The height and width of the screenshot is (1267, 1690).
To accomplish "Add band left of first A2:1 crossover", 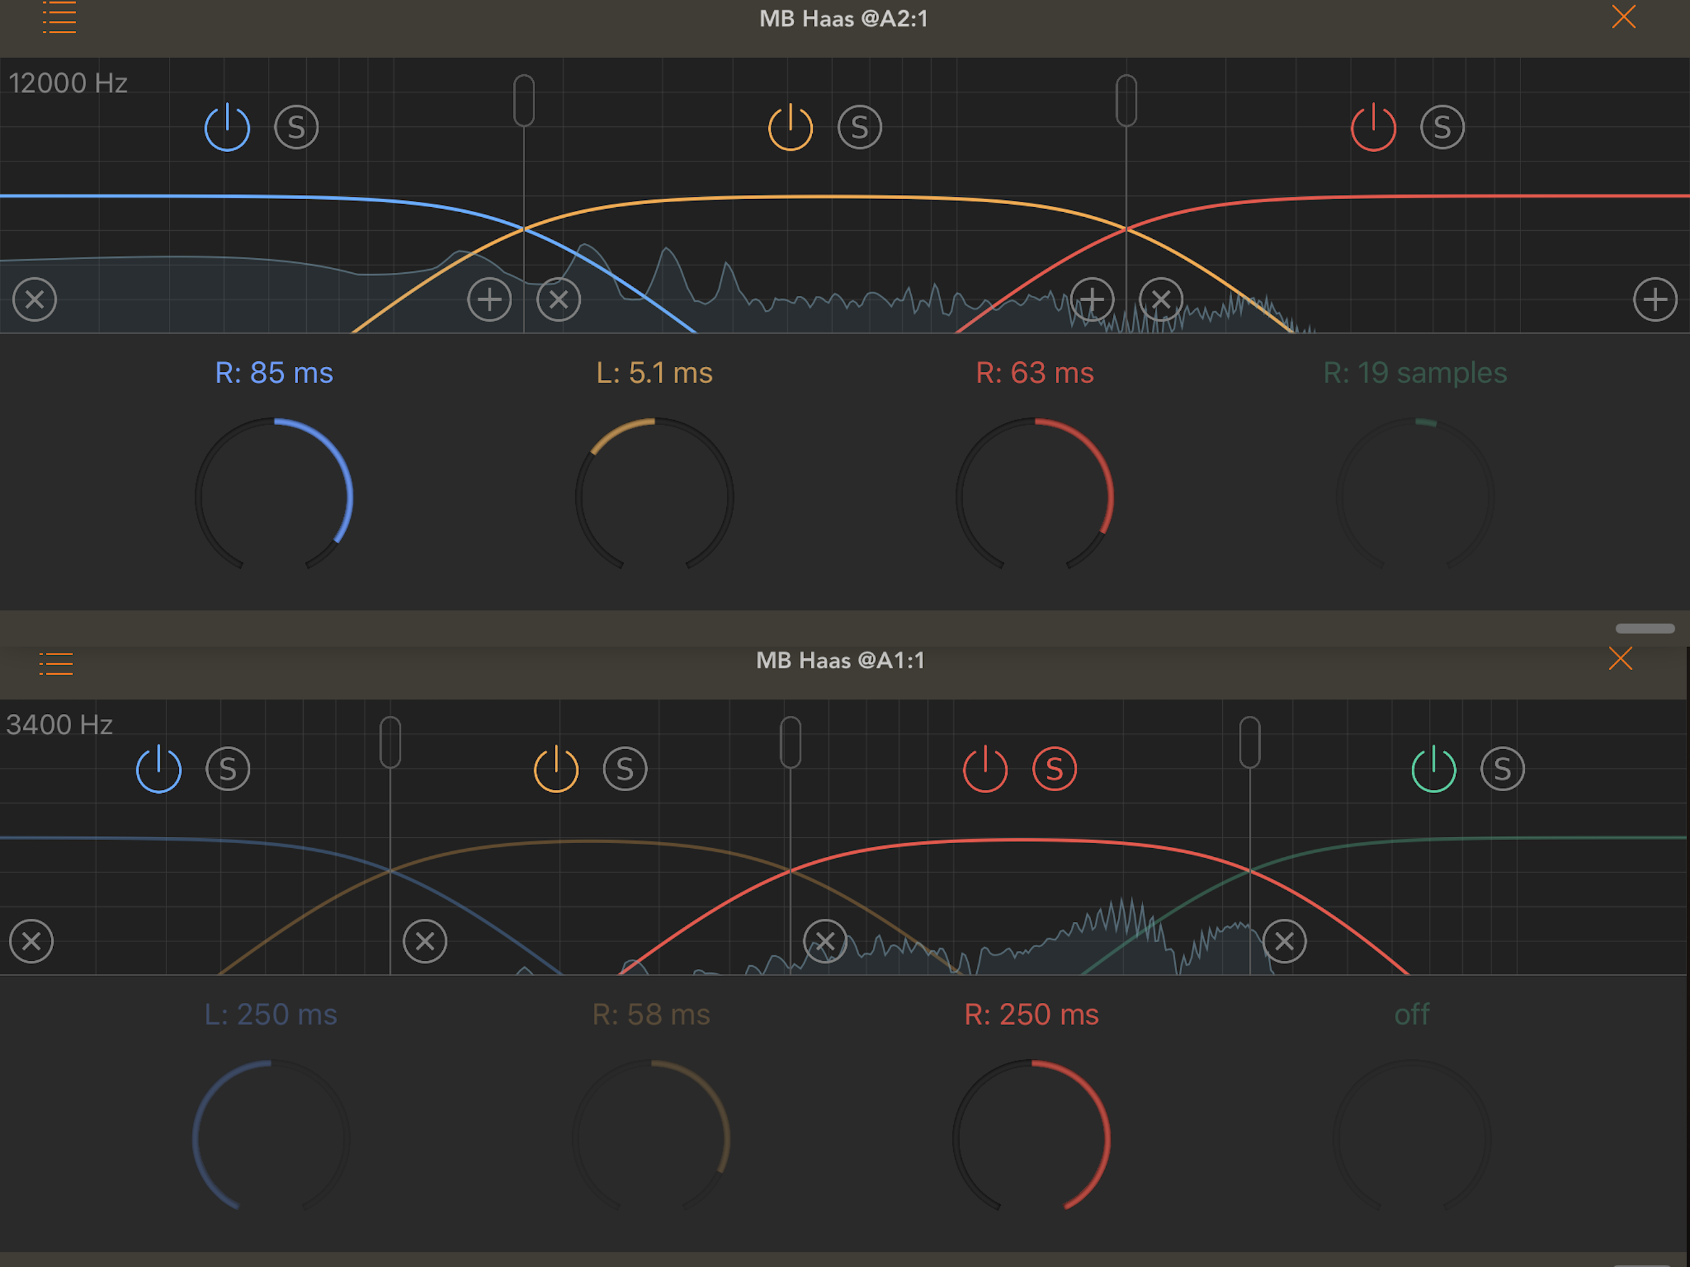I will (x=489, y=299).
